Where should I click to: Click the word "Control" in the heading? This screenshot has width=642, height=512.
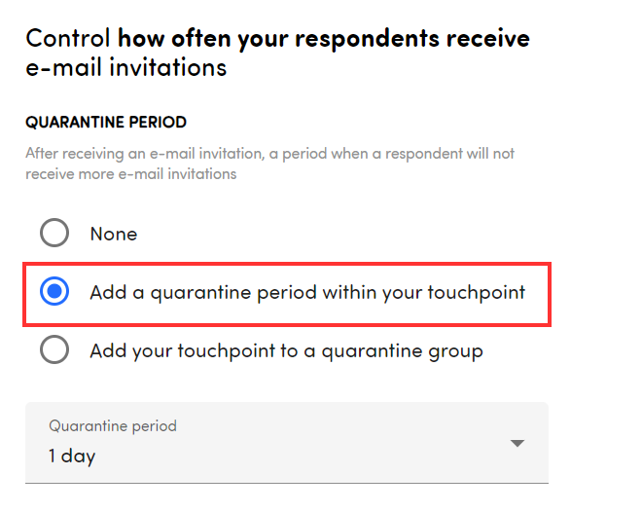pyautogui.click(x=68, y=39)
